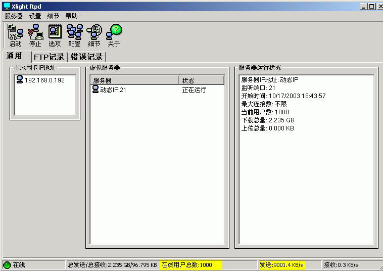Click the 停止 stop server toolbar icon
383x271 pixels.
coord(35,35)
